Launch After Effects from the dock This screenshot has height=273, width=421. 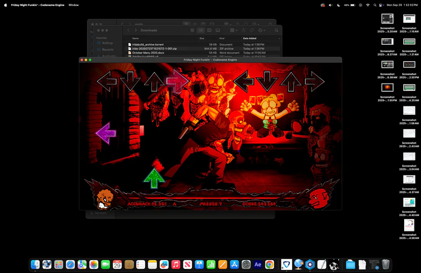pyautogui.click(x=258, y=265)
